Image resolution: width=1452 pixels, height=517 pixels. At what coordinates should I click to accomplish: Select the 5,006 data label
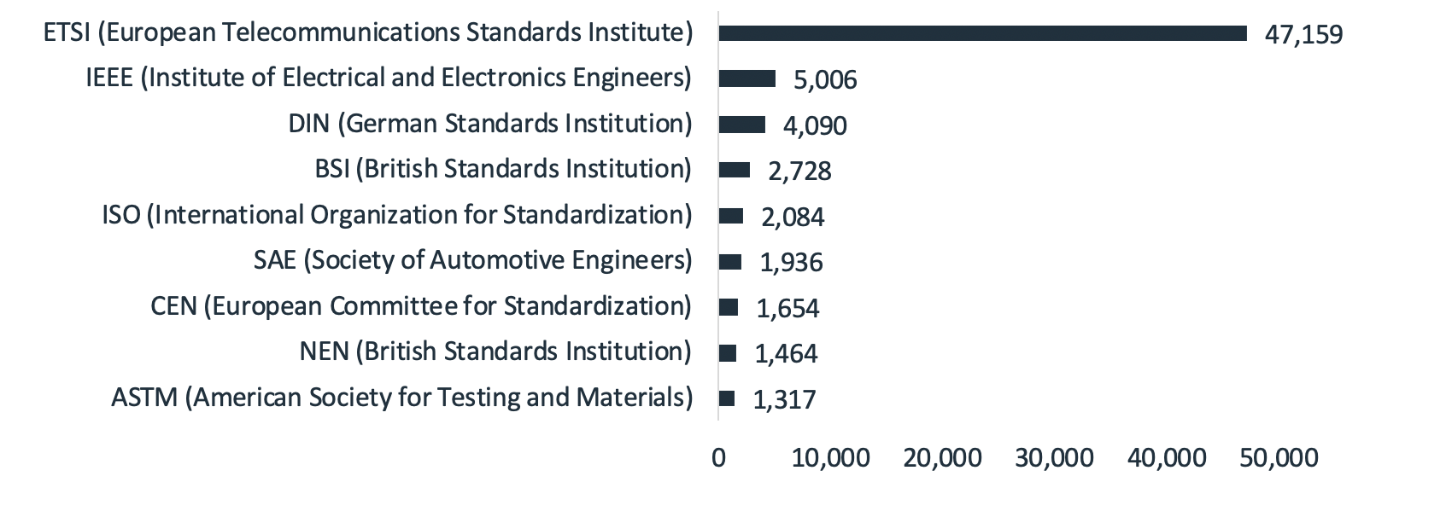[825, 80]
